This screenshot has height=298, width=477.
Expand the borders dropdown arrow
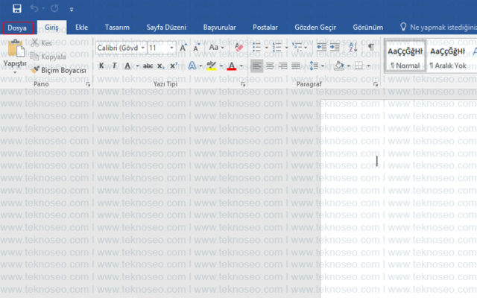[368, 66]
